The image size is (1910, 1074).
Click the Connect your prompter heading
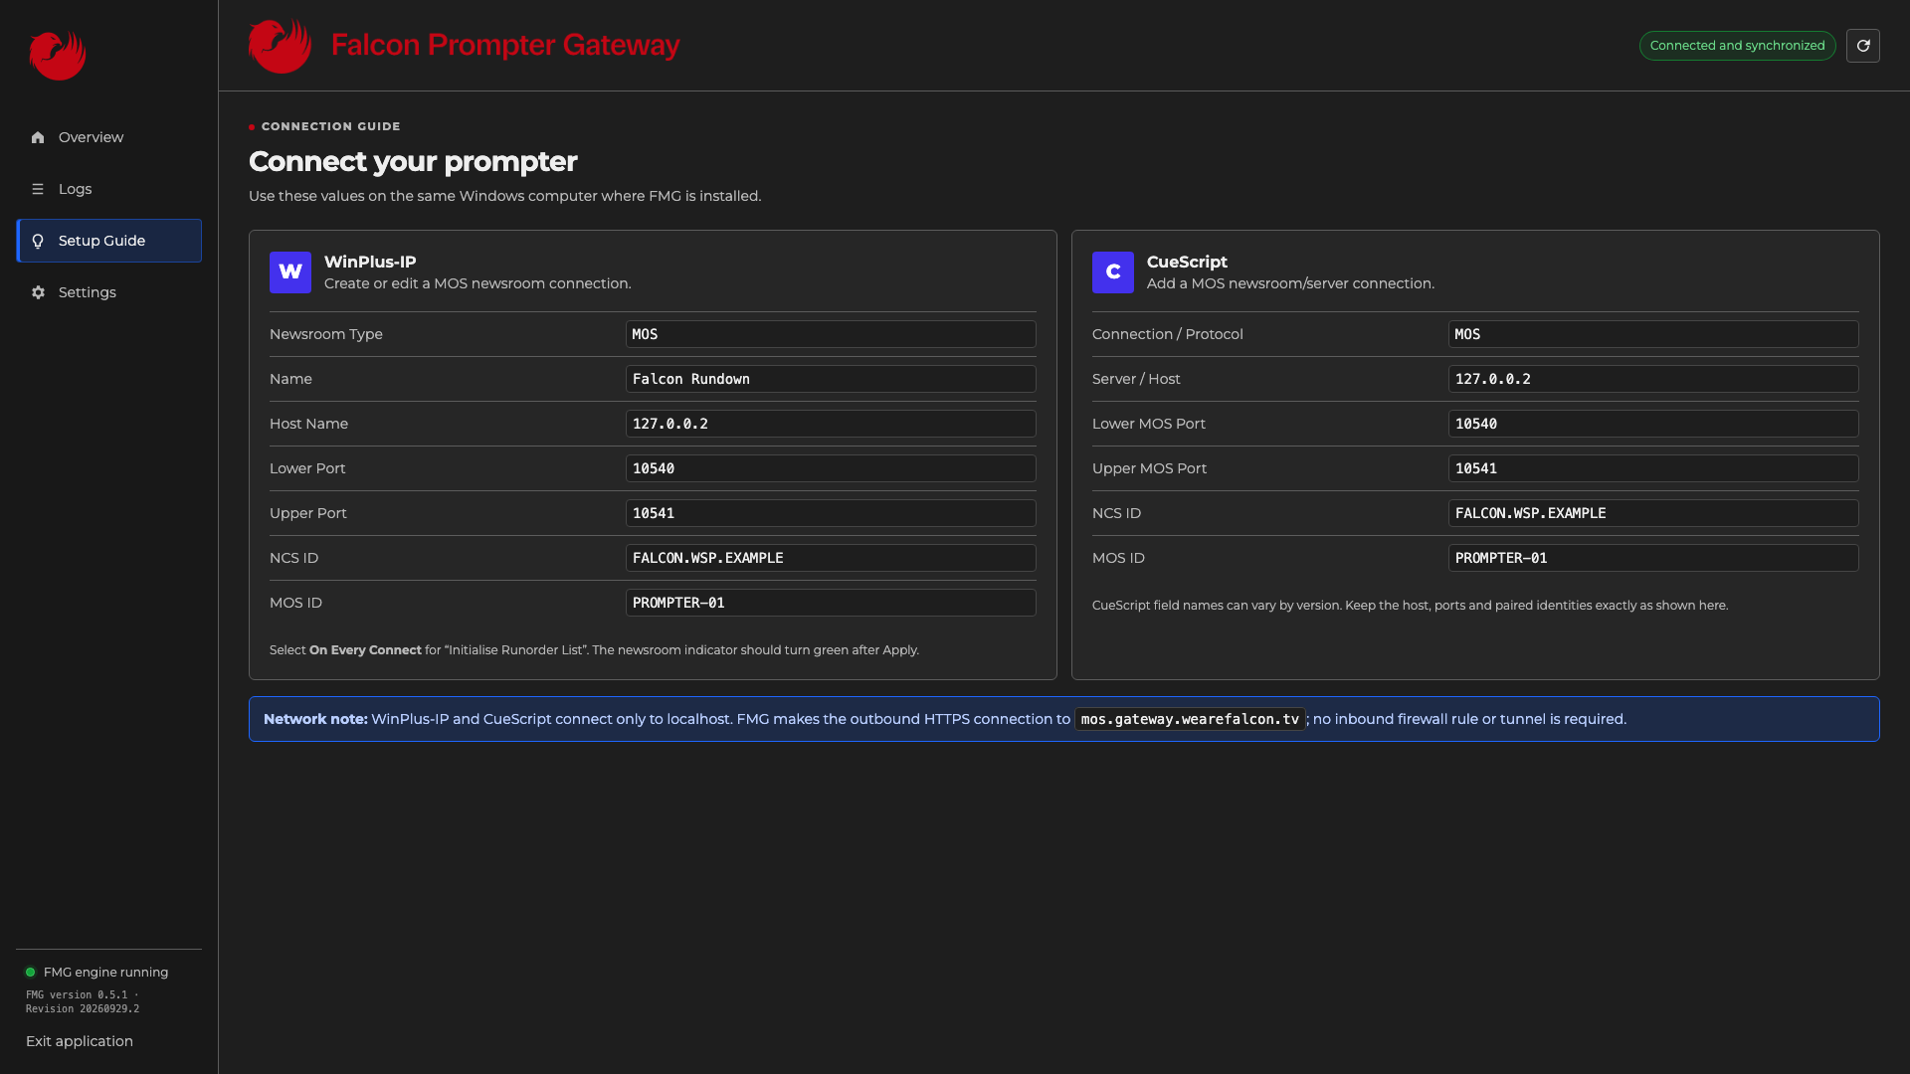(x=413, y=161)
